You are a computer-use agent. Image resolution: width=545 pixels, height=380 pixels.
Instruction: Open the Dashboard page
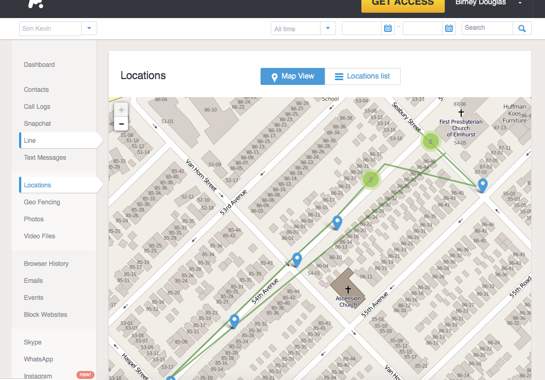39,65
